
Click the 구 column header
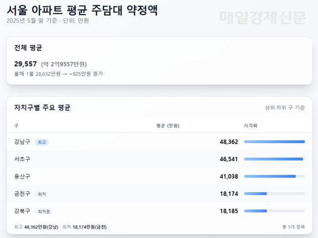click(x=16, y=125)
